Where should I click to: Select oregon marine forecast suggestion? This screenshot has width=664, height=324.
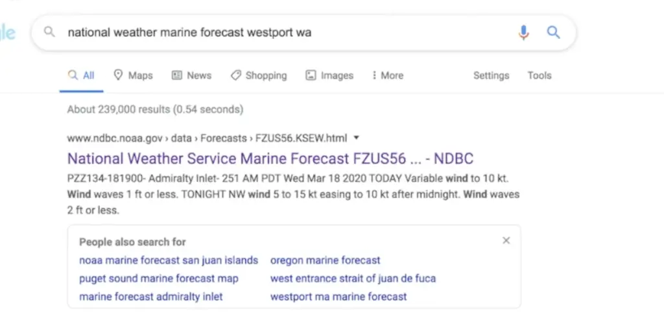(326, 260)
